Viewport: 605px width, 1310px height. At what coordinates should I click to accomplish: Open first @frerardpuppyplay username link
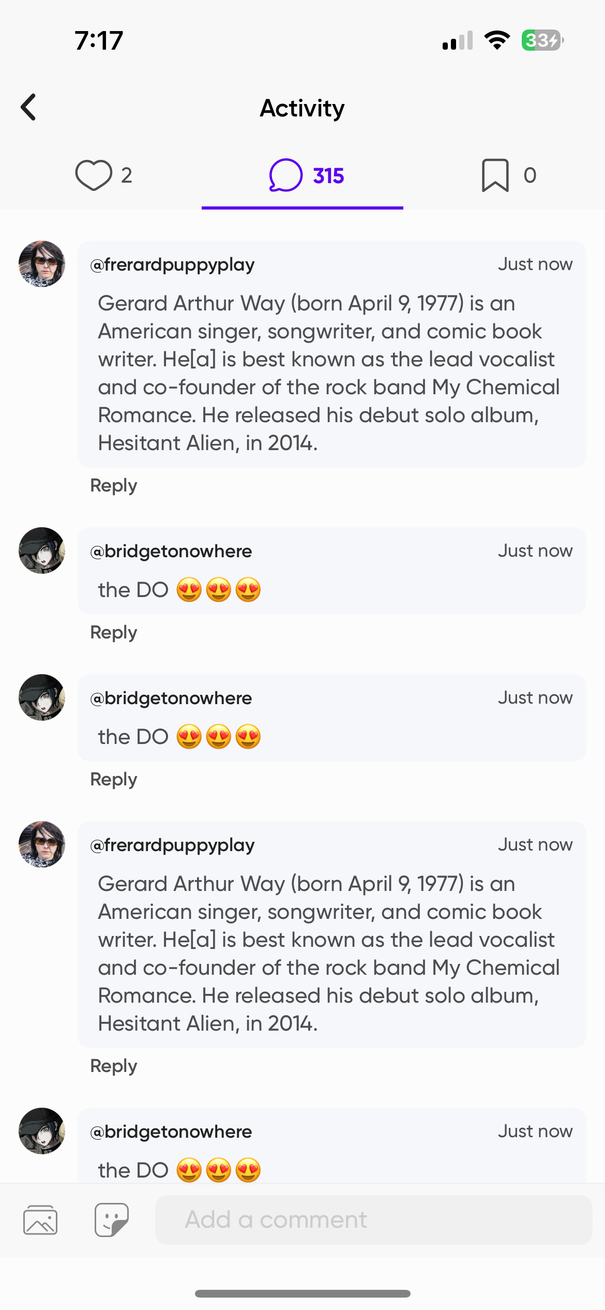(x=172, y=264)
